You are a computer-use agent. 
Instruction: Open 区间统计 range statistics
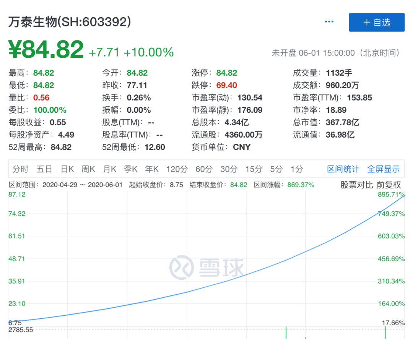point(343,169)
